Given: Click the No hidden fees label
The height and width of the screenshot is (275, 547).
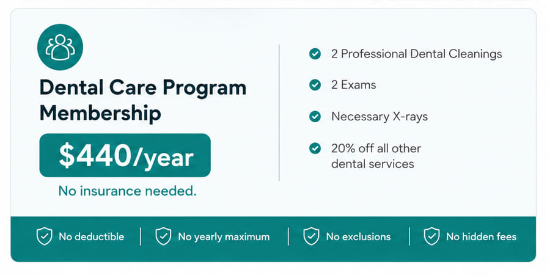Looking at the screenshot, I should [x=482, y=237].
